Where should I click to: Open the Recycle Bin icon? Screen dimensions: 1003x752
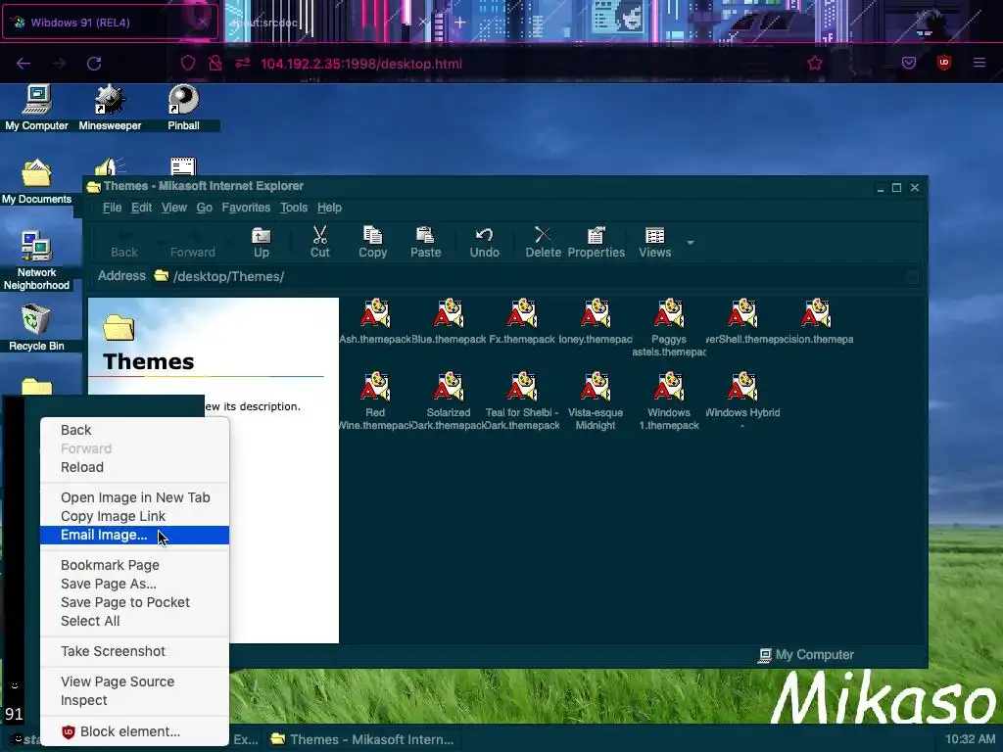(x=36, y=327)
